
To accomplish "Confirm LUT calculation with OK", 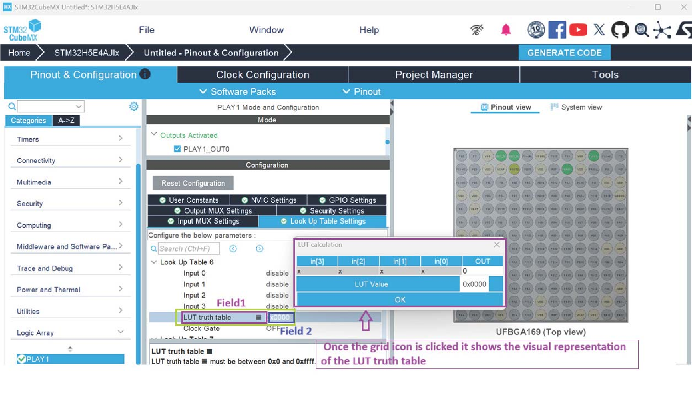I will [x=400, y=300].
